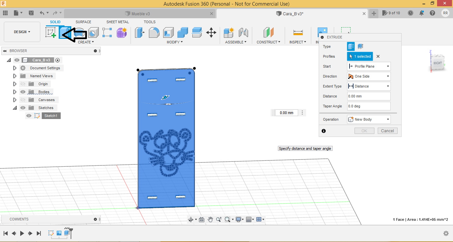Viewport: 453px width, 242px height.
Task: Click the RIGHT face of the ViewCube
Action: pyautogui.click(x=437, y=63)
